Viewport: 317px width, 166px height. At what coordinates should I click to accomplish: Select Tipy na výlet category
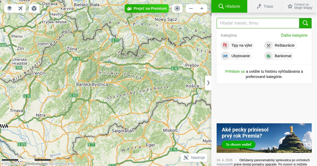pos(238,45)
